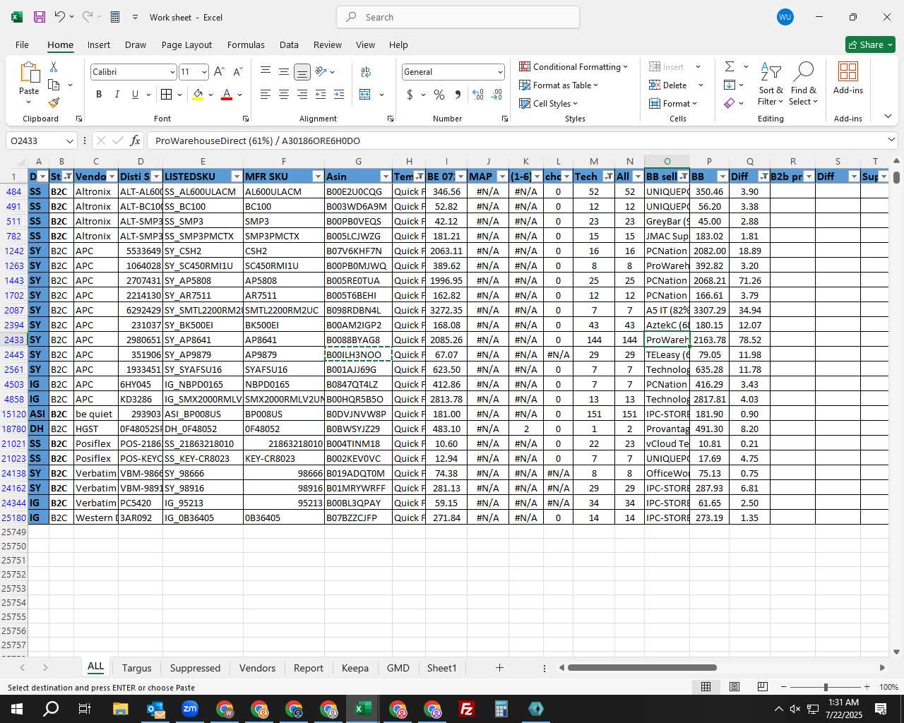Open the Vendor column filter dropdown

(x=112, y=177)
